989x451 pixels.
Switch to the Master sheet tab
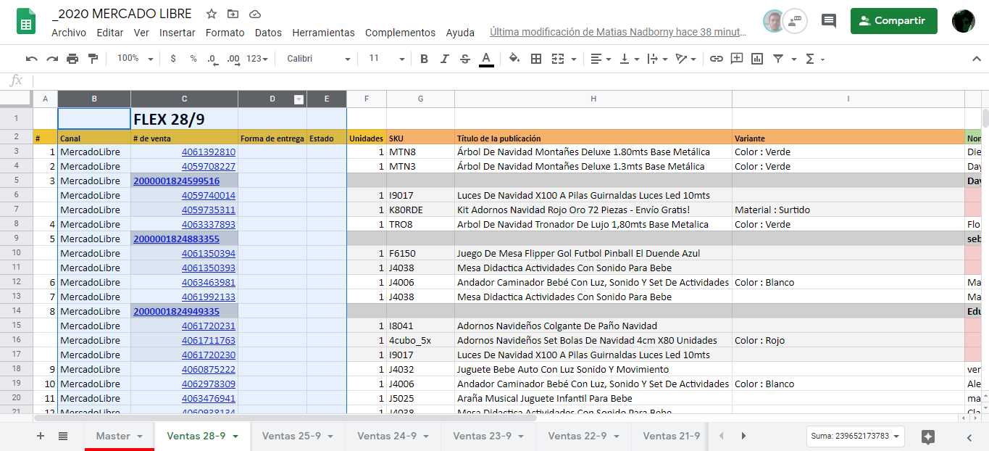[x=120, y=436]
